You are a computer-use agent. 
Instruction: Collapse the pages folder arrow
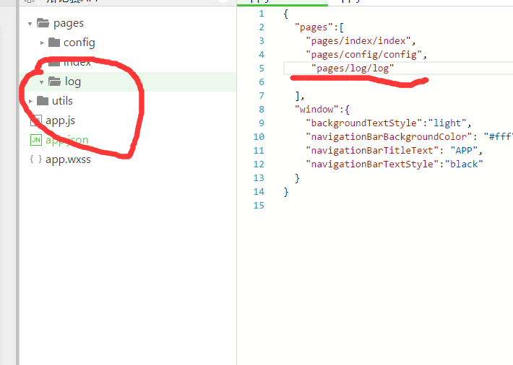tap(30, 24)
